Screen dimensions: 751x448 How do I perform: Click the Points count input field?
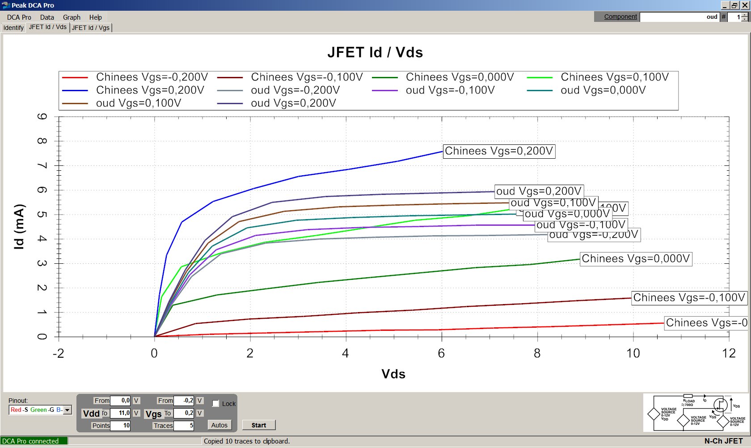120,425
